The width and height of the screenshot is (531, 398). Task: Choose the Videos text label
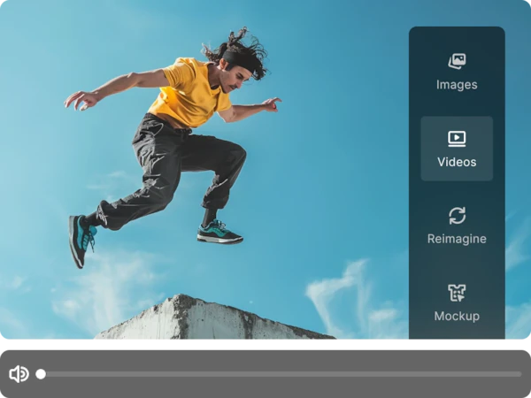[x=457, y=162]
